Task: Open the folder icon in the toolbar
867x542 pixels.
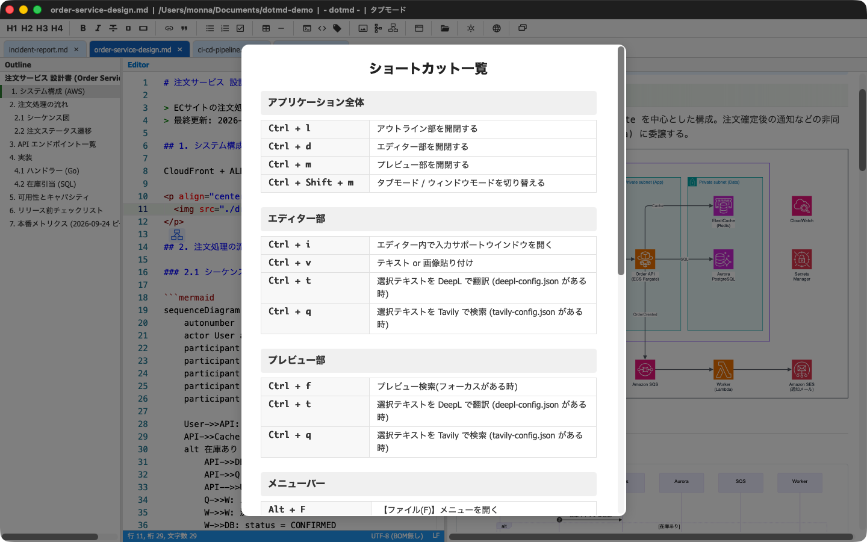Action: [445, 28]
